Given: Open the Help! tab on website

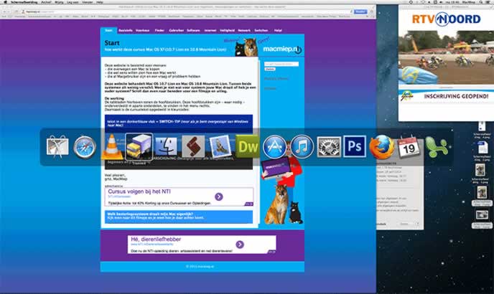Looking at the screenshot, I should pos(278,31).
